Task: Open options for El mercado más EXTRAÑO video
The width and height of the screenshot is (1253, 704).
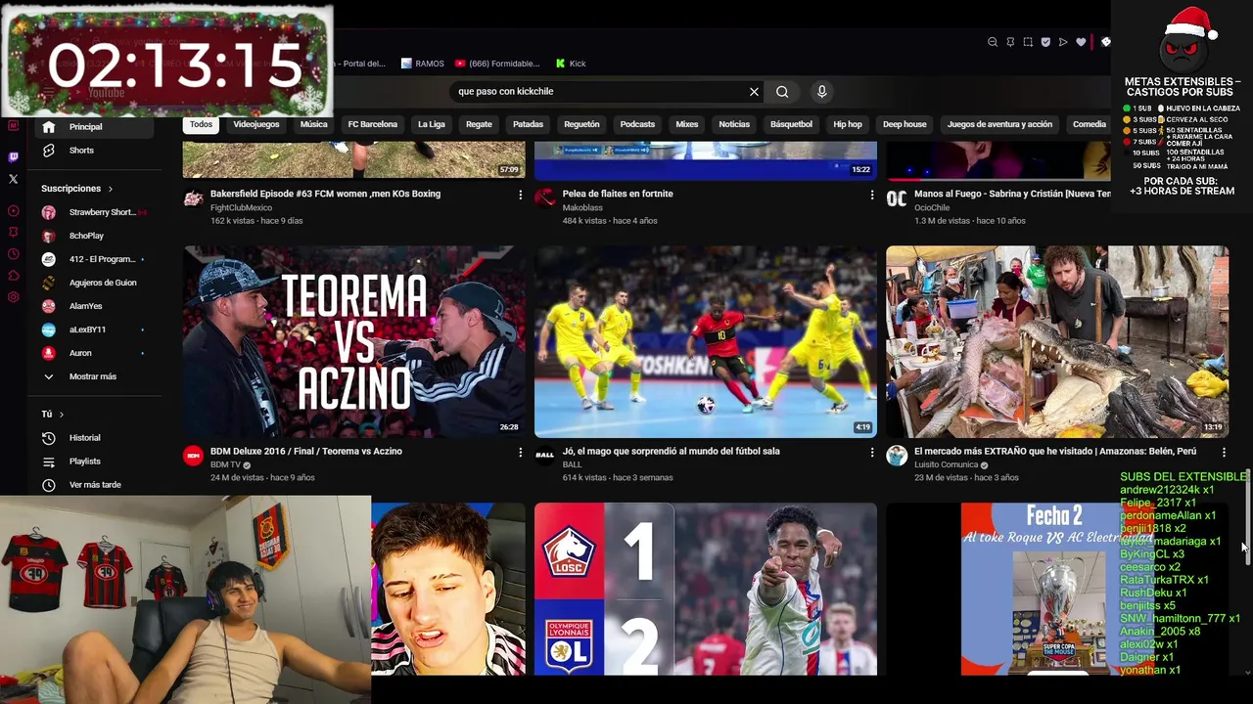Action: point(1224,453)
